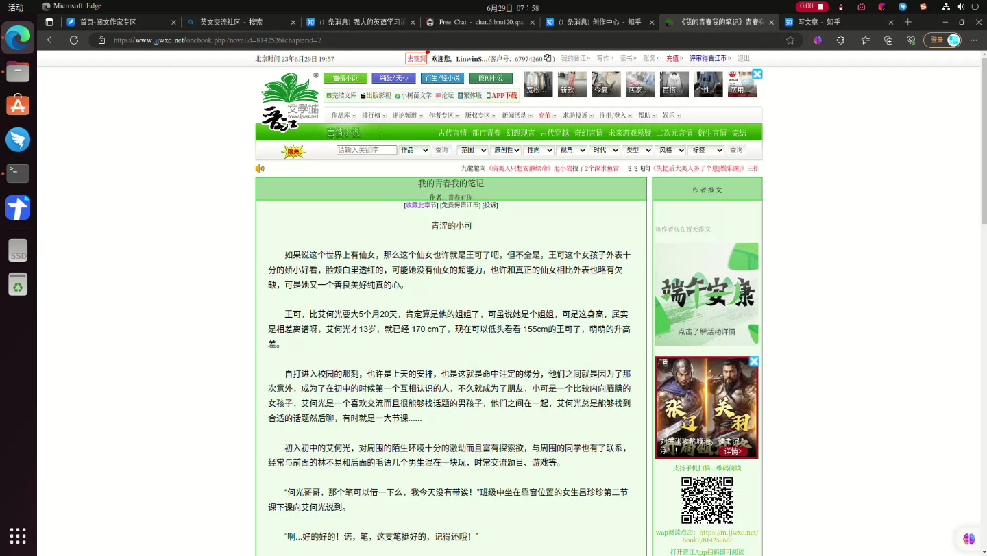Click the 端午安康 activity banner
Image resolution: width=987 pixels, height=556 pixels.
point(707,294)
